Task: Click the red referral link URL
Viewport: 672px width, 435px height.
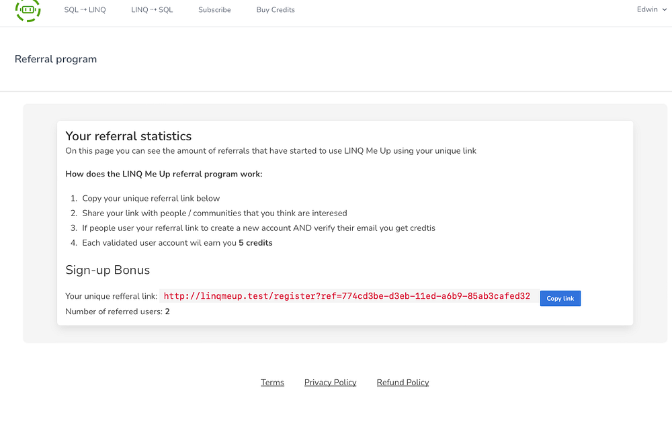Action: (x=347, y=296)
